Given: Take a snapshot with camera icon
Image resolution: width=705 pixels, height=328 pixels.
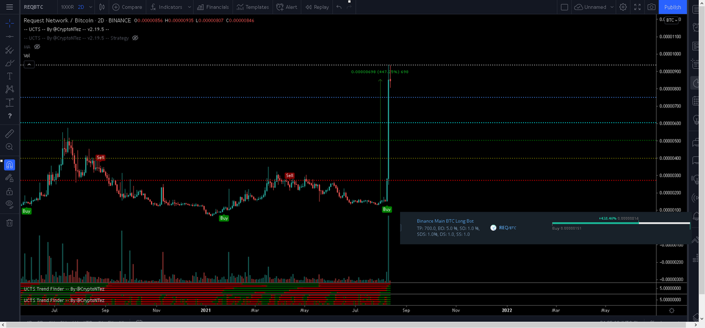Looking at the screenshot, I should point(651,7).
